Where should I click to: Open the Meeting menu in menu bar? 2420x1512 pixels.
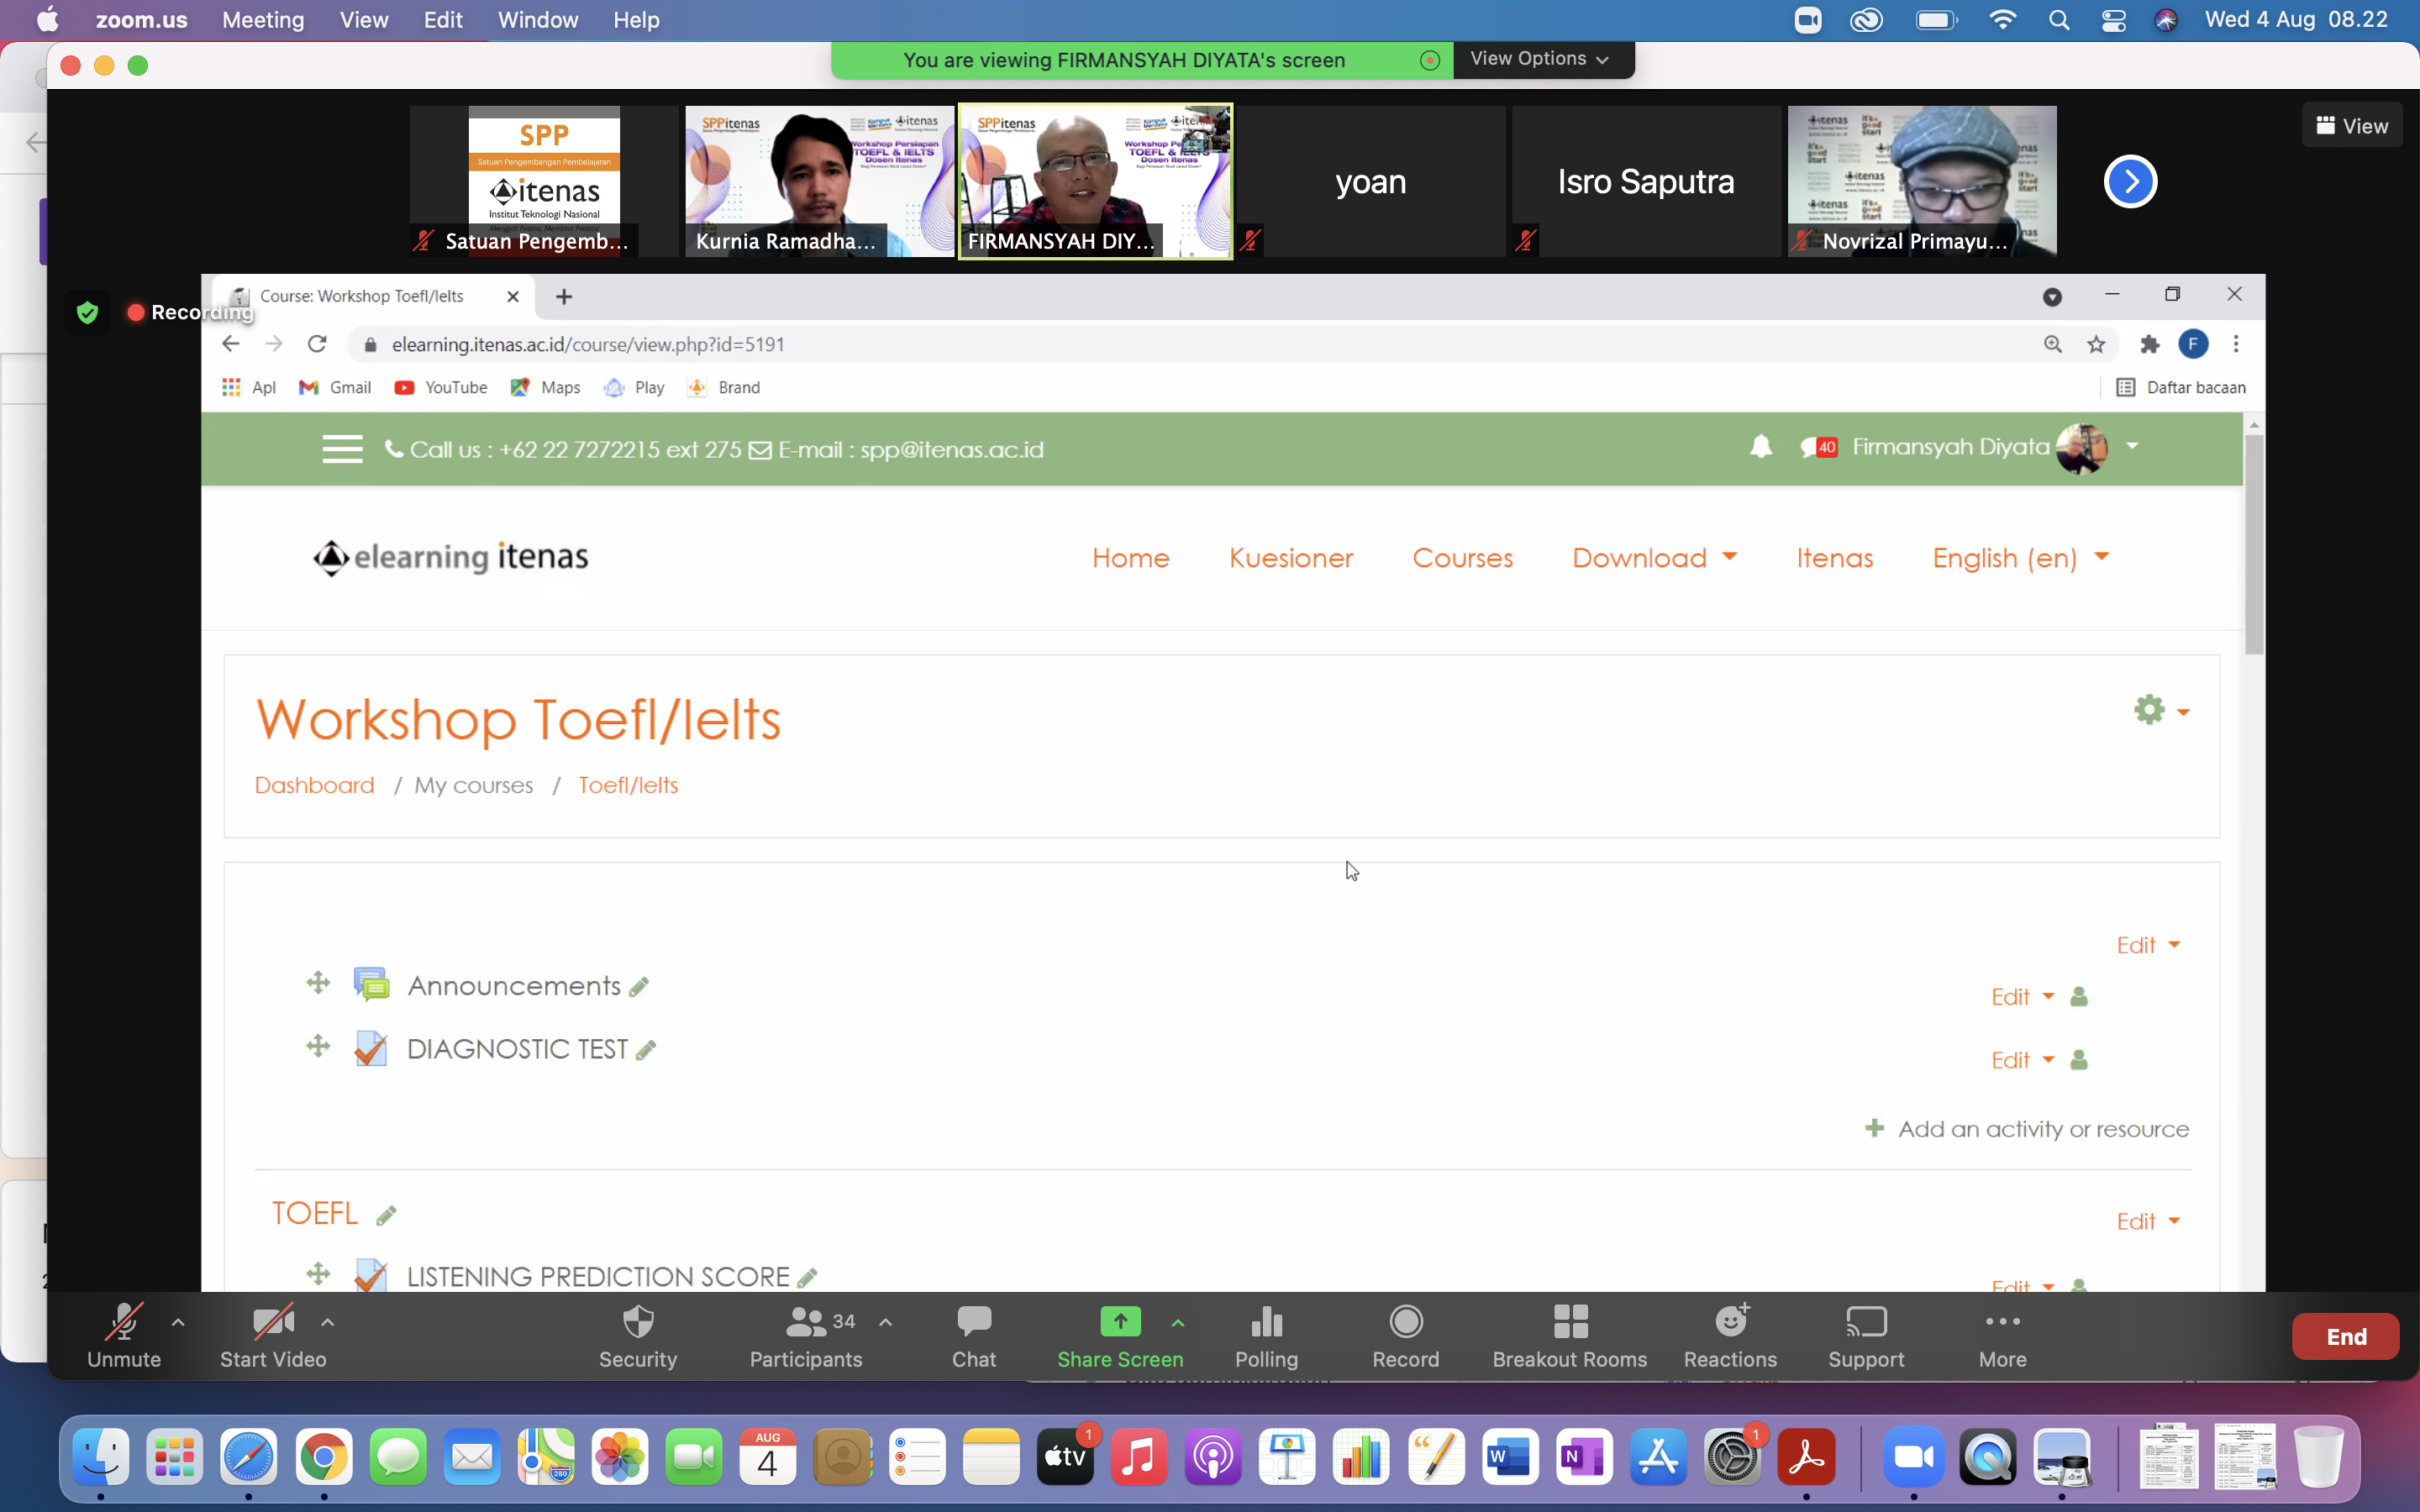coord(263,20)
